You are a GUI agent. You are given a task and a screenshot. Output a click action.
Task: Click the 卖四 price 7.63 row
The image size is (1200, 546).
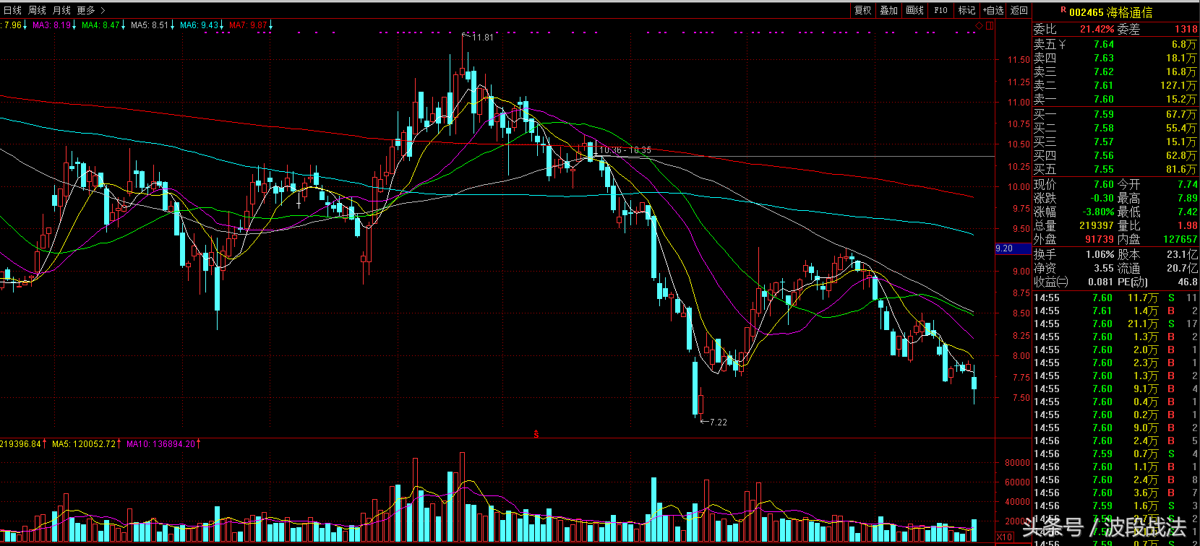tap(1115, 58)
